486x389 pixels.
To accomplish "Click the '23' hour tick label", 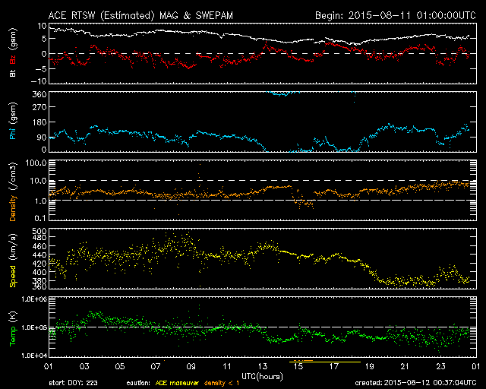I will pyautogui.click(x=440, y=367).
